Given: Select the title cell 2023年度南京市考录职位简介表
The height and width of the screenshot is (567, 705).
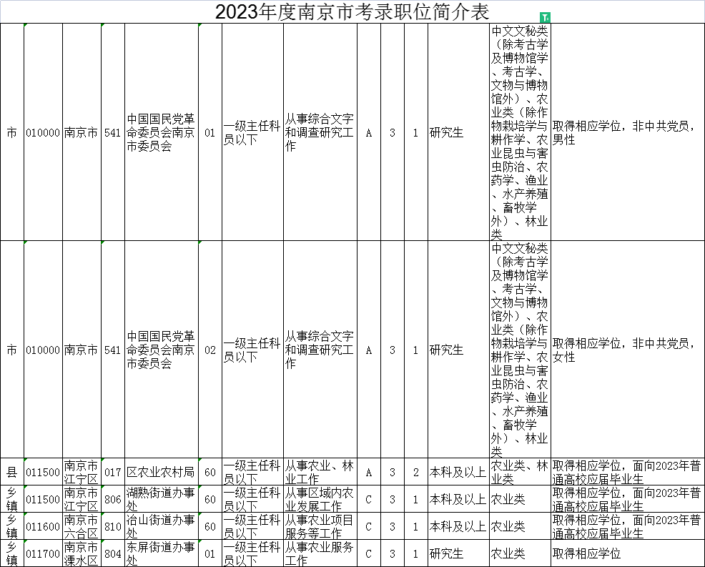Looking at the screenshot, I should [x=352, y=12].
